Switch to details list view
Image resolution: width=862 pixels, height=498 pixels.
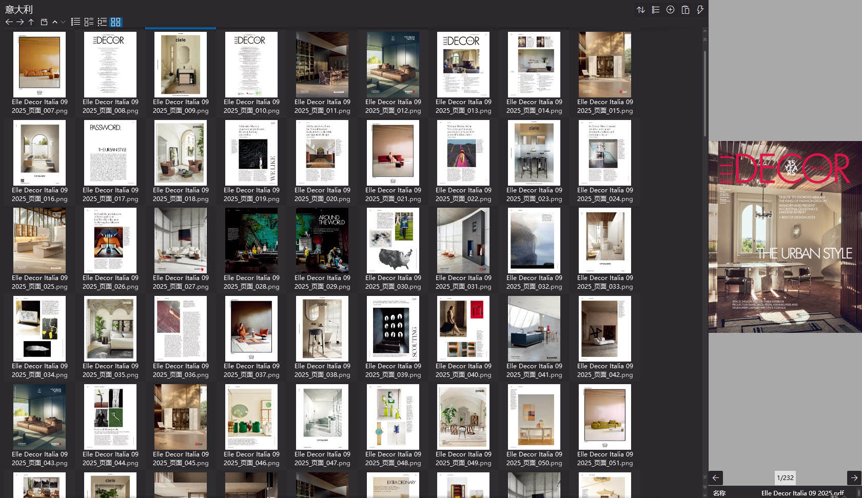(x=102, y=22)
